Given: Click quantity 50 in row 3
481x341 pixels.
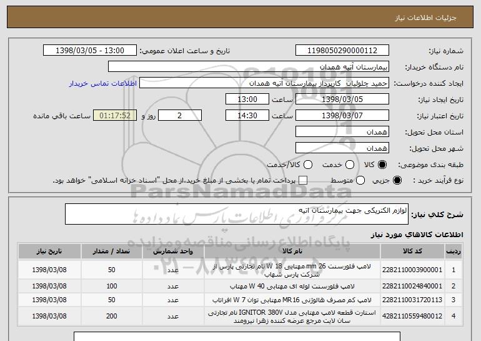Looking at the screenshot, I should click(x=112, y=300).
